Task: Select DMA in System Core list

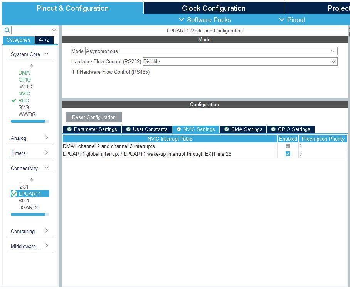Action: [x=24, y=73]
